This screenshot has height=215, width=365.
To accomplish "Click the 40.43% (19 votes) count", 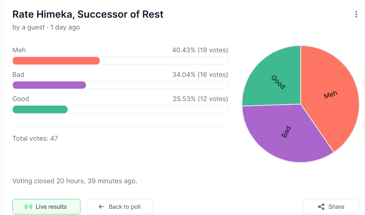I will [x=200, y=50].
